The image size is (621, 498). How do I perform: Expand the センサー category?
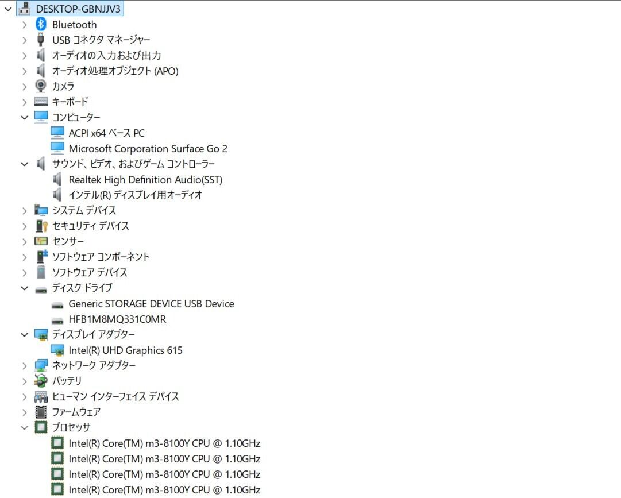point(25,241)
